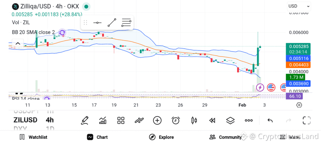Viewport: 321px width, 144px height.
Task: Click the 0.006000 price axis level
Action: coord(298,32)
